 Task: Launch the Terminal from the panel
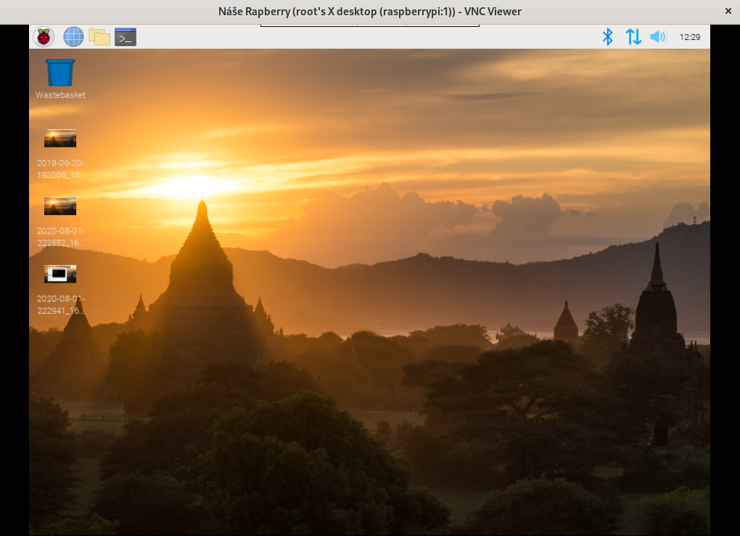tap(126, 37)
